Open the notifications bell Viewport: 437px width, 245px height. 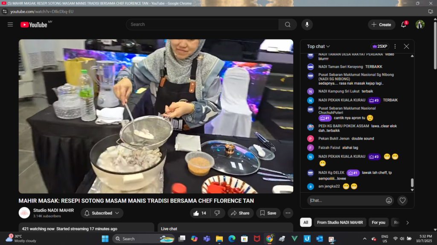403,25
